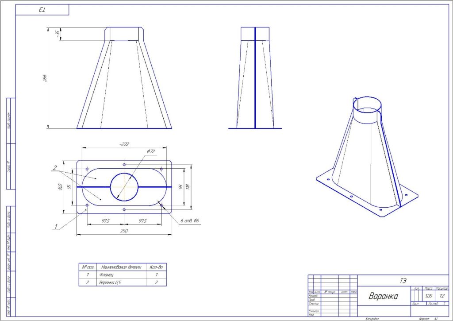Click the 250 overall length dimension
Viewport: 453px width, 321px height.
coord(124,231)
